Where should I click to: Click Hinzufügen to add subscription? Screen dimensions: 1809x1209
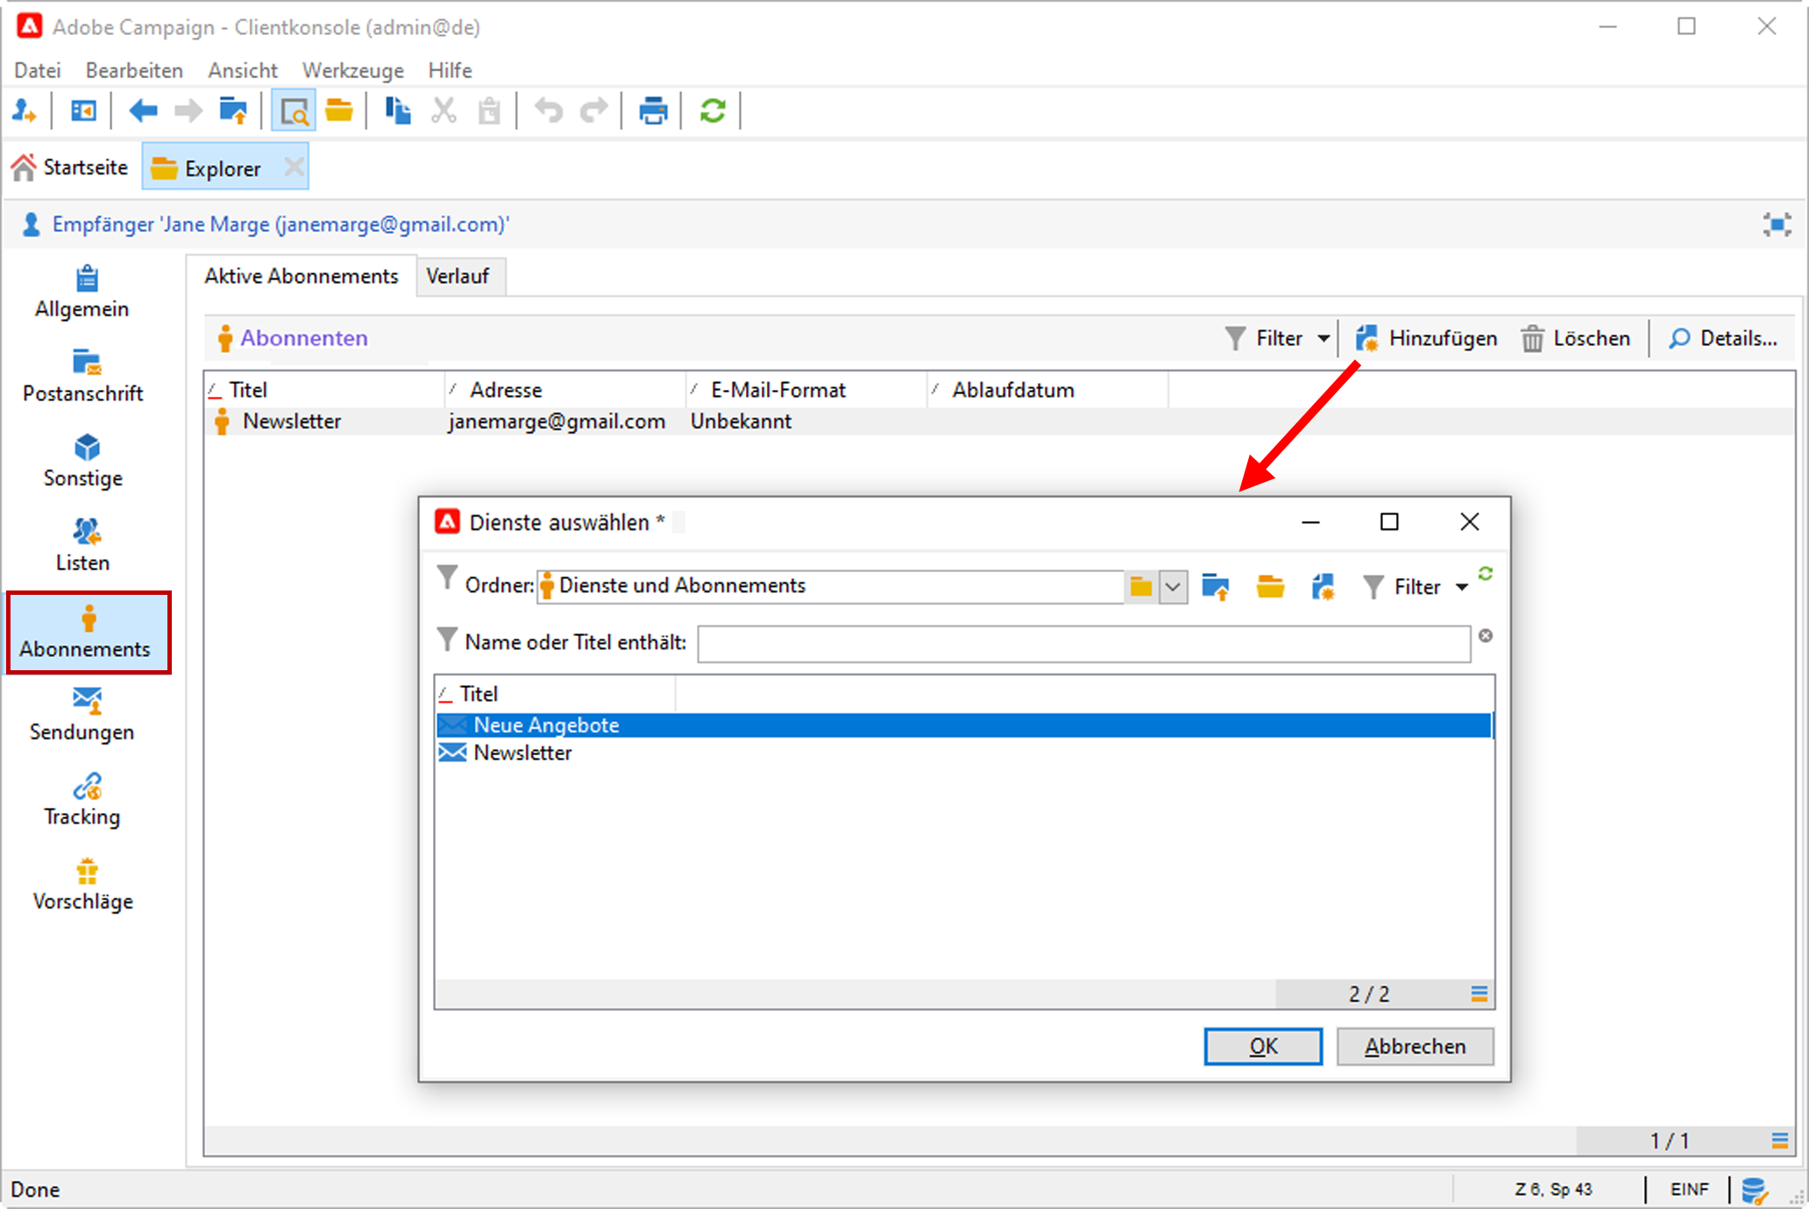[x=1427, y=338]
